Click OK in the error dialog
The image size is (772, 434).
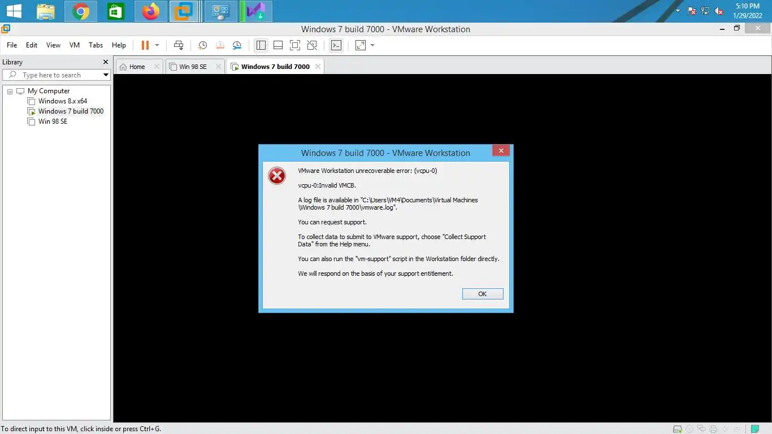(483, 294)
